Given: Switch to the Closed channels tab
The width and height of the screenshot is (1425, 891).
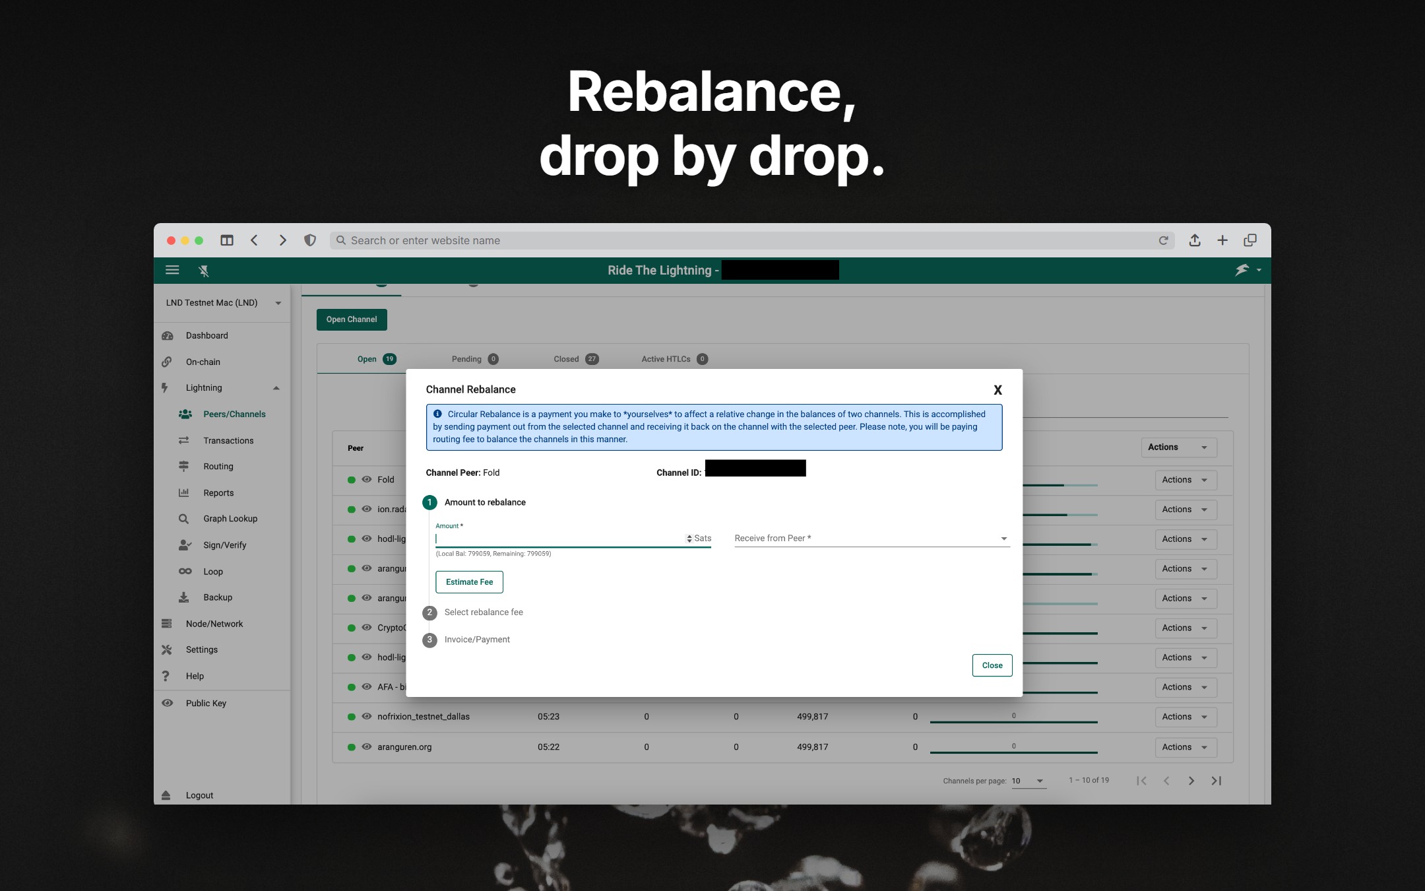Looking at the screenshot, I should (576, 359).
